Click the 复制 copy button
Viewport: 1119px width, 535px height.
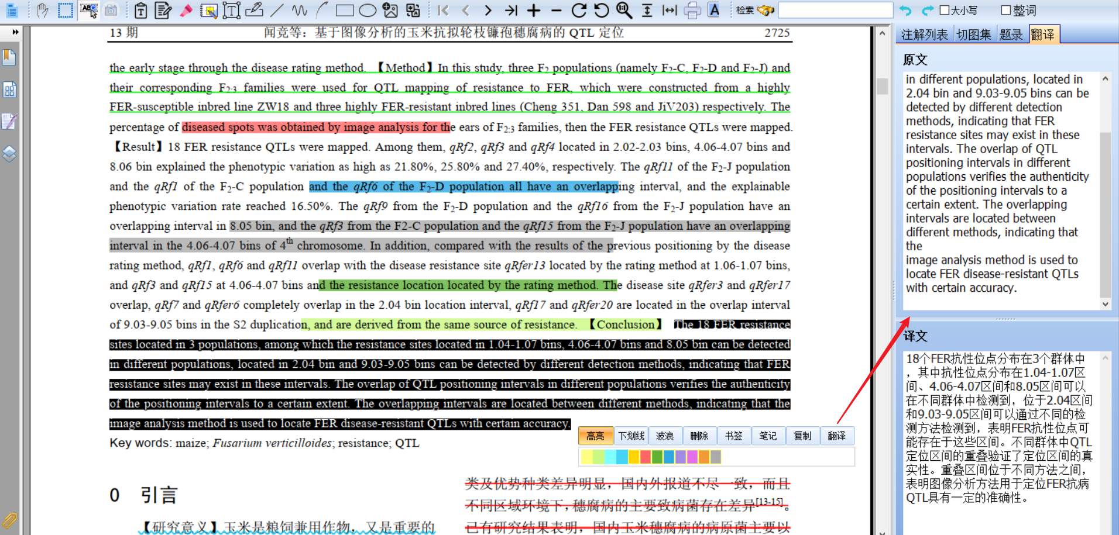click(802, 436)
